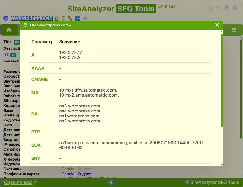This screenshot has height=187, width=243.
Task: Select the ns2.wordpress.com. entry
Action: coord(80,121)
